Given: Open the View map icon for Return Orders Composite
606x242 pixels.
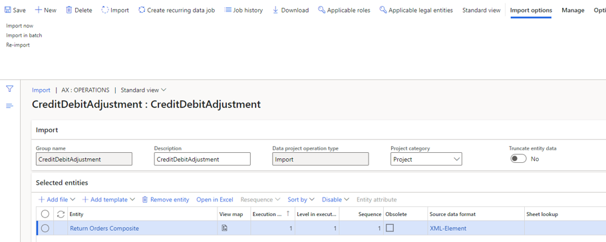Looking at the screenshot, I should [224, 228].
